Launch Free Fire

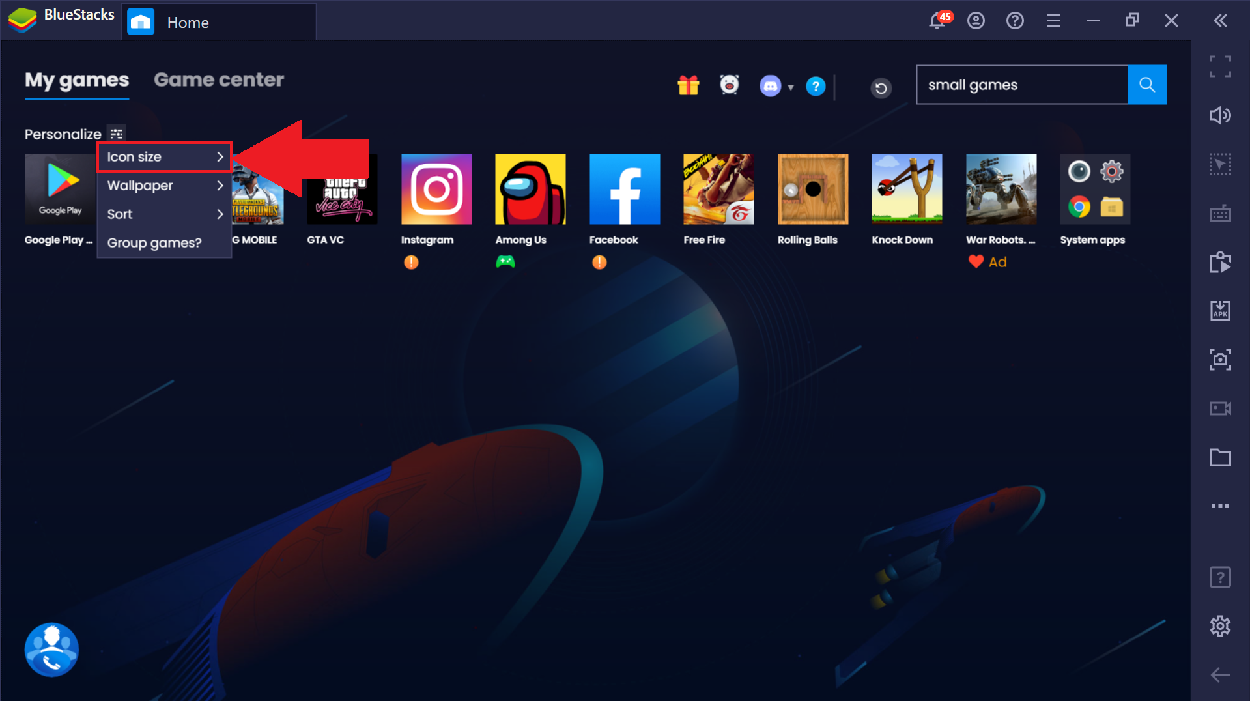click(718, 190)
